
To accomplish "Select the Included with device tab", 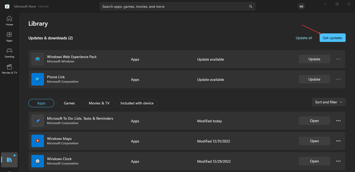I will pyautogui.click(x=137, y=103).
